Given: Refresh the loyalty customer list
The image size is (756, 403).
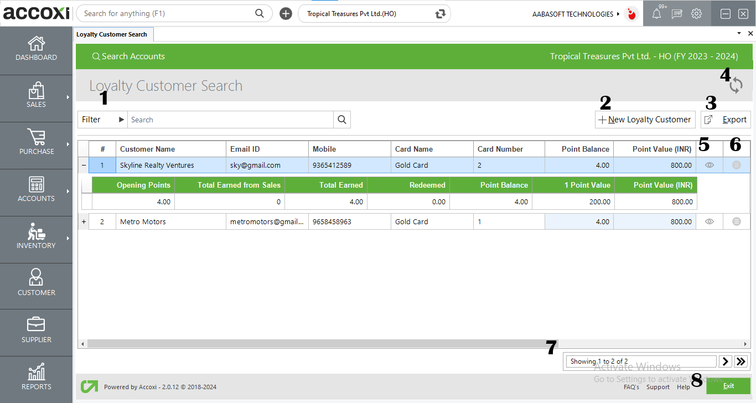Looking at the screenshot, I should coord(736,85).
